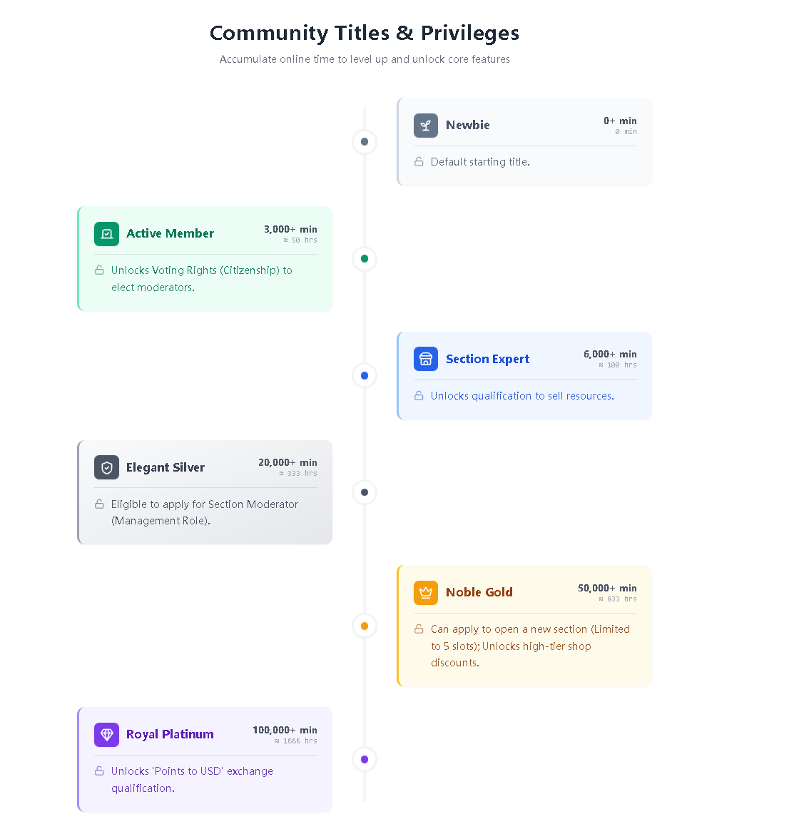Select the orange Noble Gold timeline dot

tap(365, 626)
